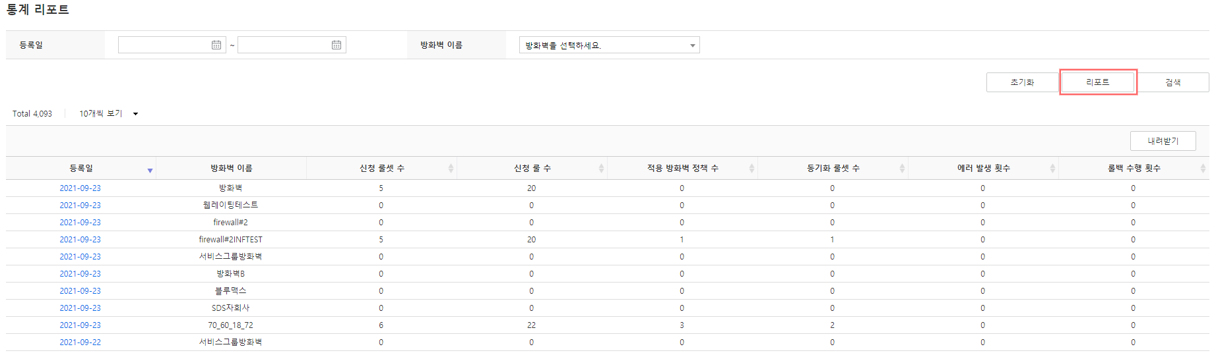Open the date link for firewall#2 row
1216x355 pixels.
[80, 223]
